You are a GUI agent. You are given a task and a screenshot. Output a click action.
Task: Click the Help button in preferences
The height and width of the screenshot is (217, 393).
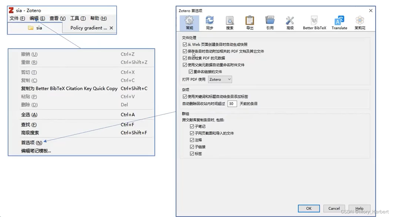point(359,208)
